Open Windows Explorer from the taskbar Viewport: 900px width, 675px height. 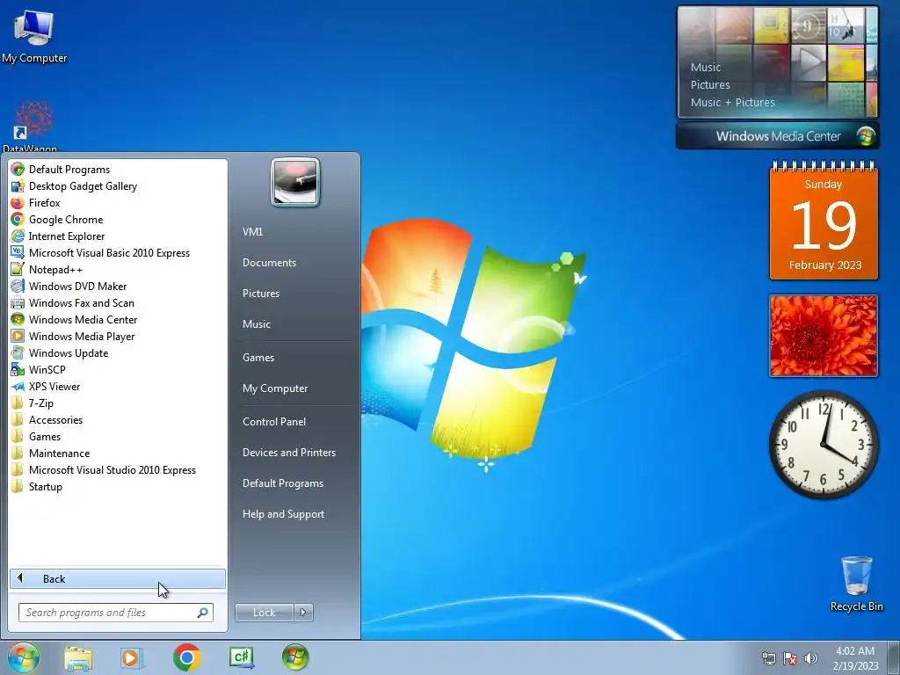coord(78,657)
